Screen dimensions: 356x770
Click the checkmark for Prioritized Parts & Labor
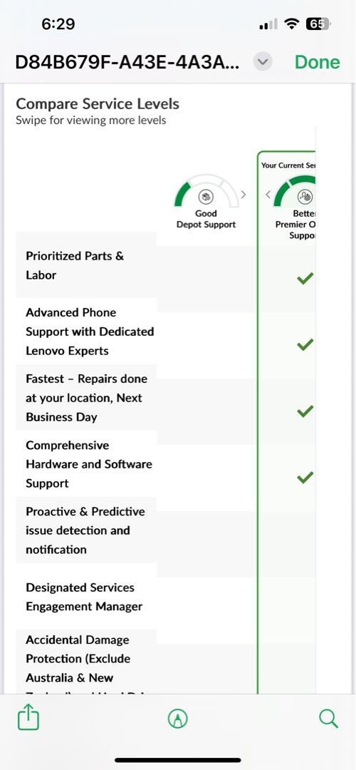click(305, 279)
